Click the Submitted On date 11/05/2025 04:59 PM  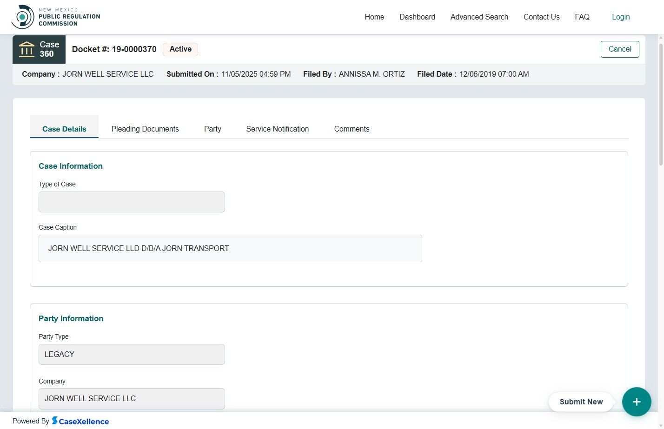[x=256, y=74]
